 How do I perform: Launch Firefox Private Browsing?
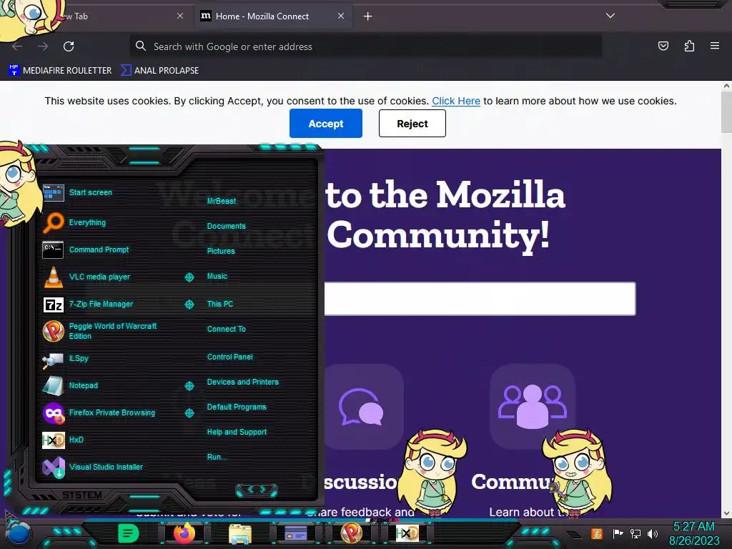(100, 412)
